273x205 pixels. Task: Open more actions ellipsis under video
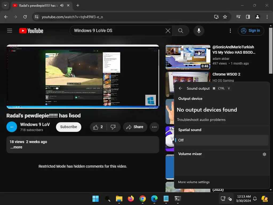pyautogui.click(x=154, y=127)
